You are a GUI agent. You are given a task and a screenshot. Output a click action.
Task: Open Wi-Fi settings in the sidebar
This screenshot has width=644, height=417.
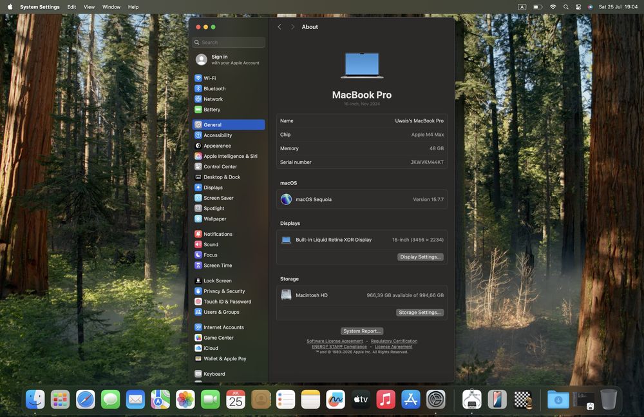229,78
